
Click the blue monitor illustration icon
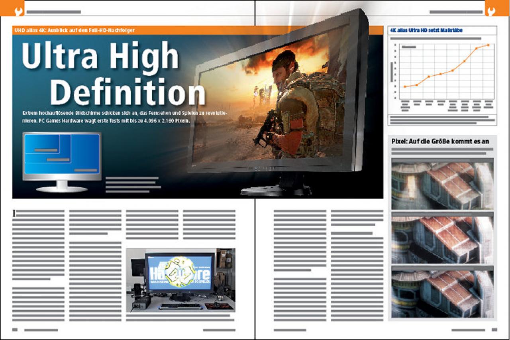pyautogui.click(x=62, y=162)
